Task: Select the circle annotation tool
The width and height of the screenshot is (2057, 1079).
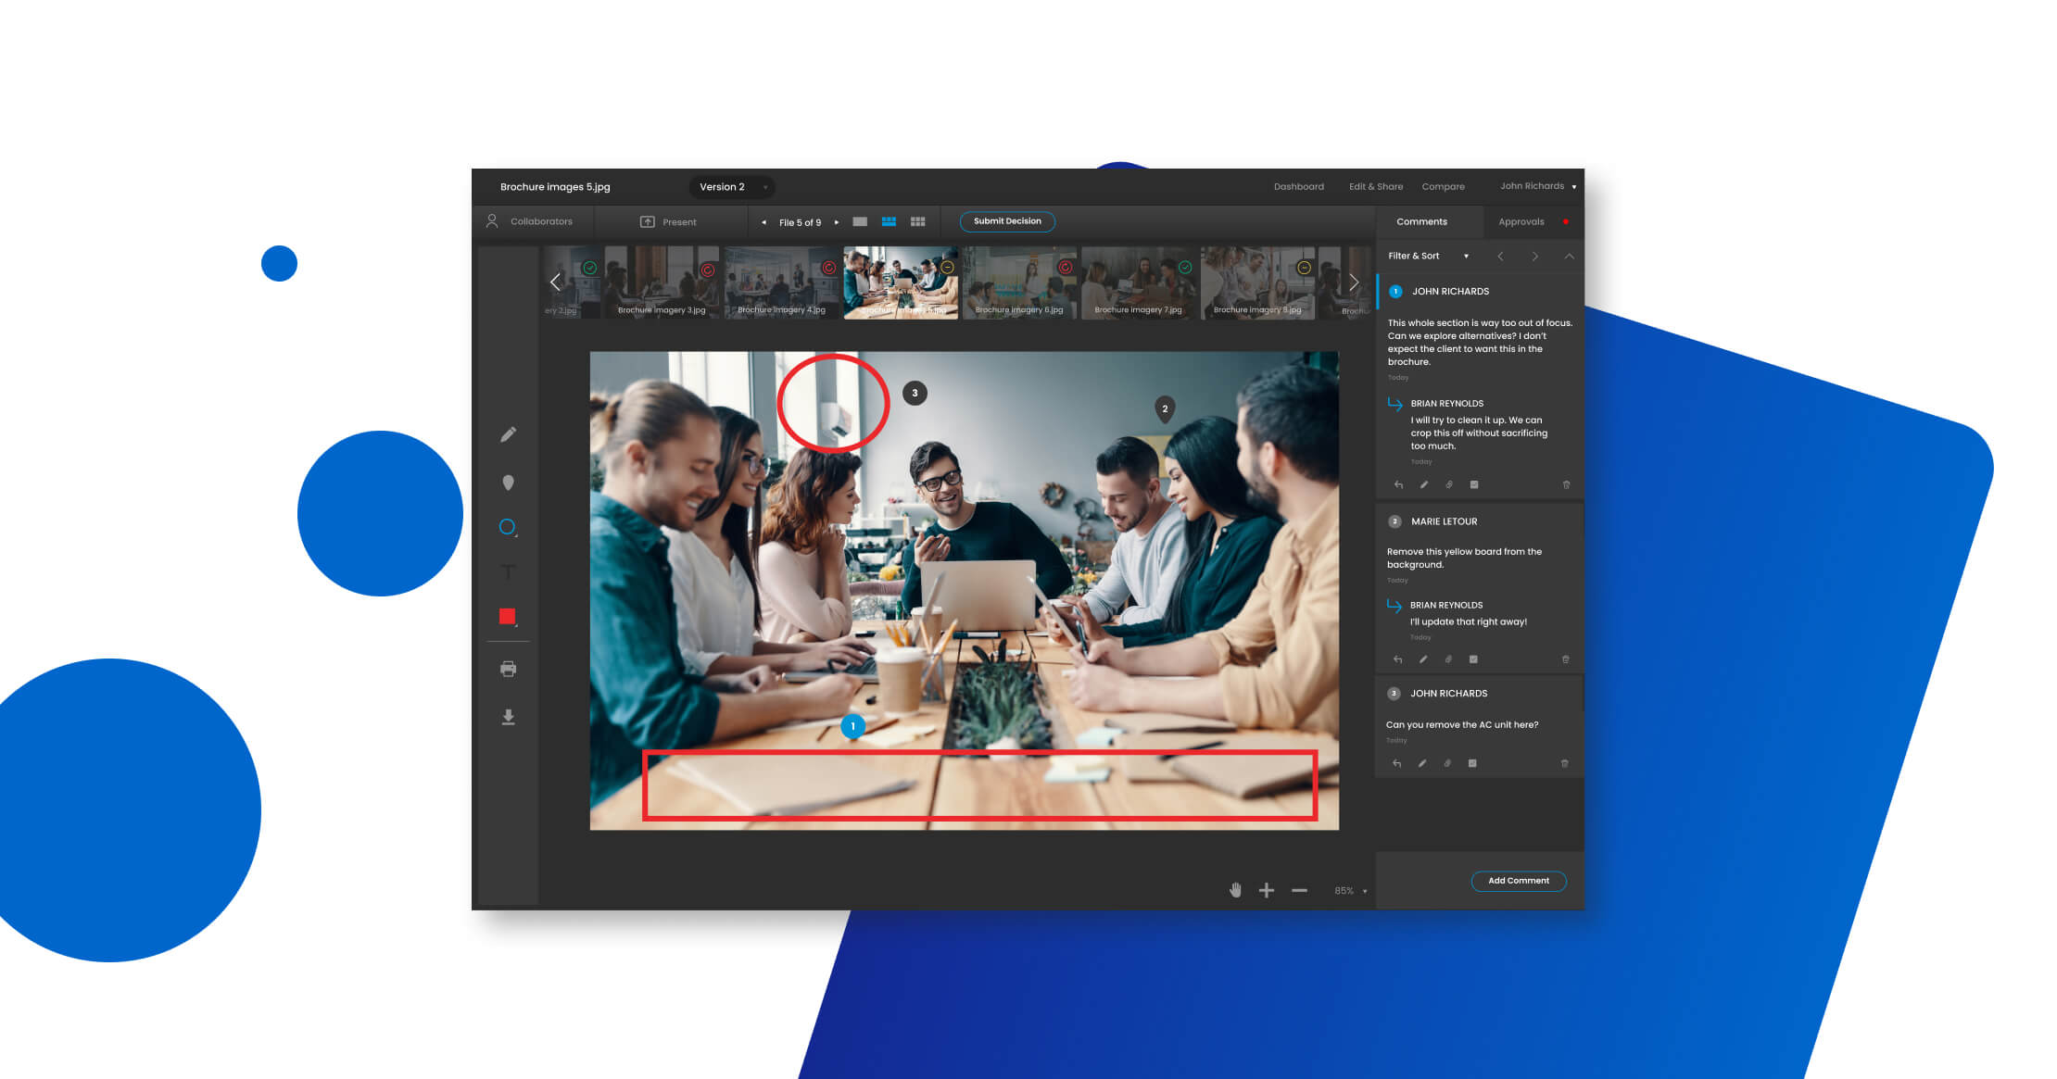Action: (508, 526)
